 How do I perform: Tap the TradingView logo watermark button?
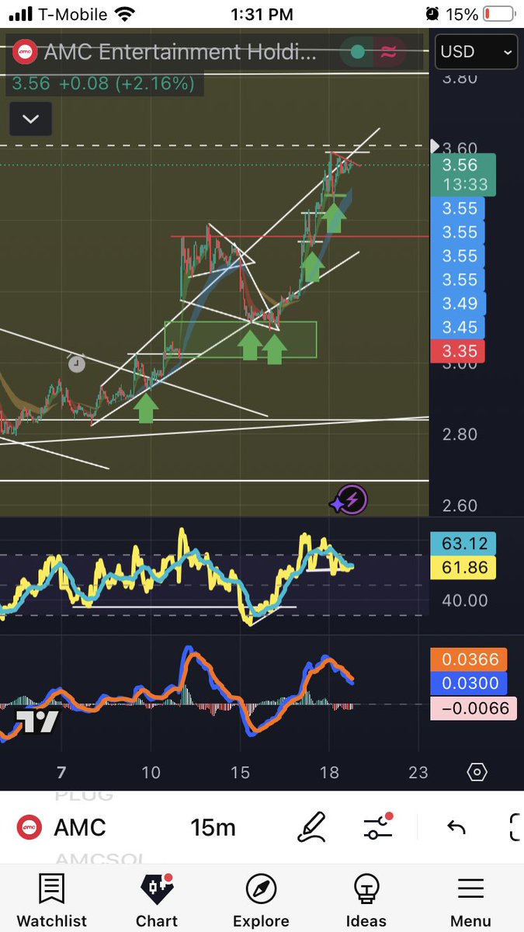tap(38, 722)
